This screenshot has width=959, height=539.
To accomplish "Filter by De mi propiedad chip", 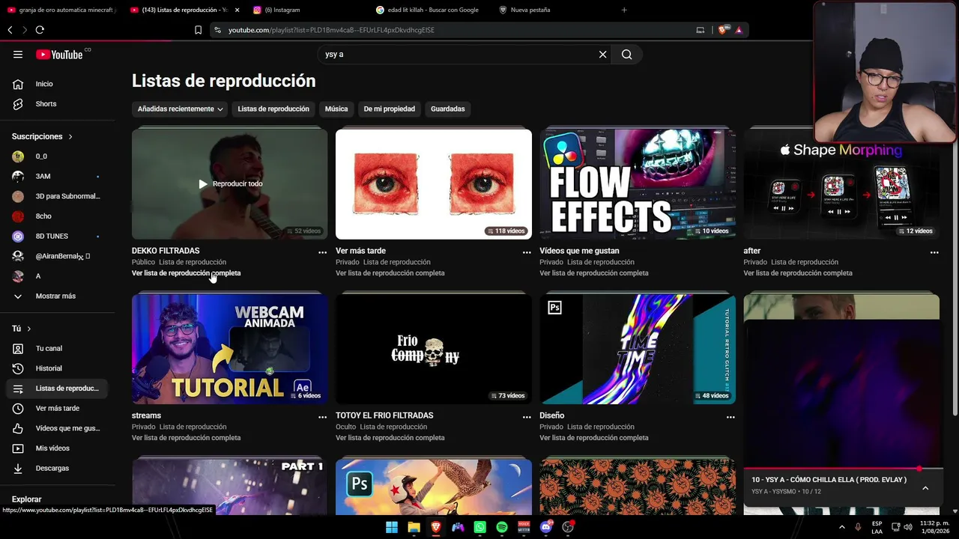I will pyautogui.click(x=390, y=109).
